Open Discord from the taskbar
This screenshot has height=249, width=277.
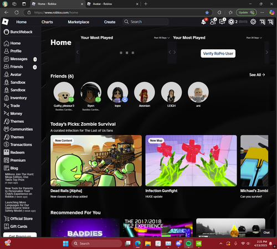pyautogui.click(x=178, y=243)
